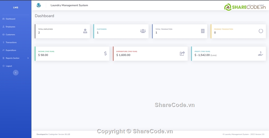This screenshot has height=138, width=269.
Task: Click the $ -1,542.00 profit value
Action: pos(202,55)
